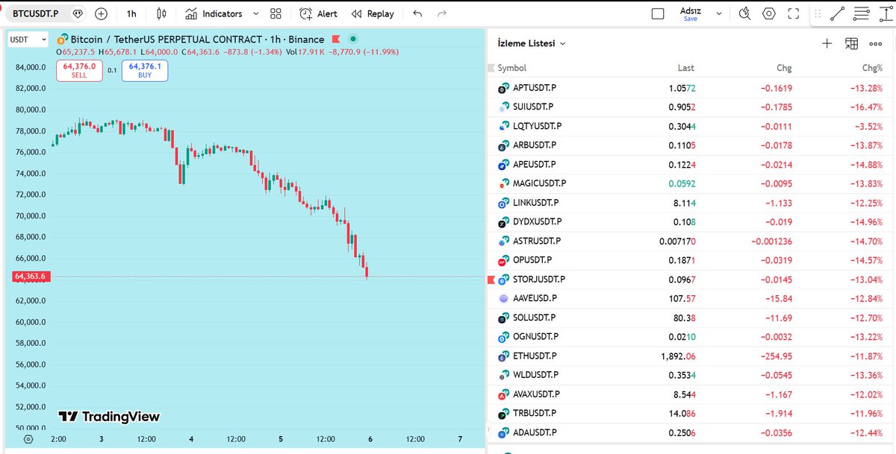Open the compare symbol plus icon
The height and width of the screenshot is (454, 896).
click(x=101, y=13)
